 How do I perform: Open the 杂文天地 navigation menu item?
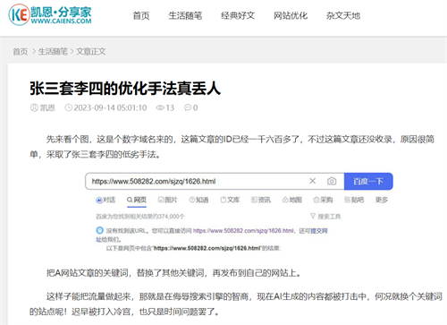343,15
